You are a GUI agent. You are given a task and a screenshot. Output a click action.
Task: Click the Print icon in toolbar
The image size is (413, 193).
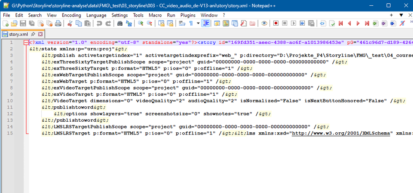58,24
